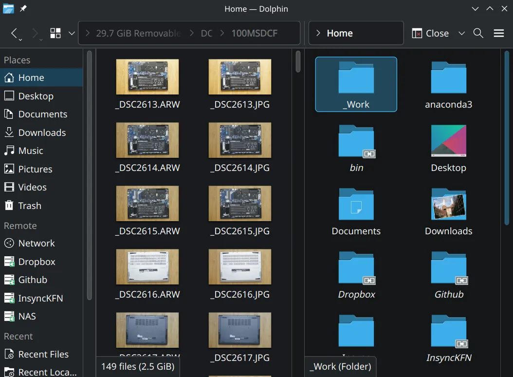Viewport: 513px width, 377px height.
Task: Click the pin window icon in titlebar
Action: click(x=23, y=8)
